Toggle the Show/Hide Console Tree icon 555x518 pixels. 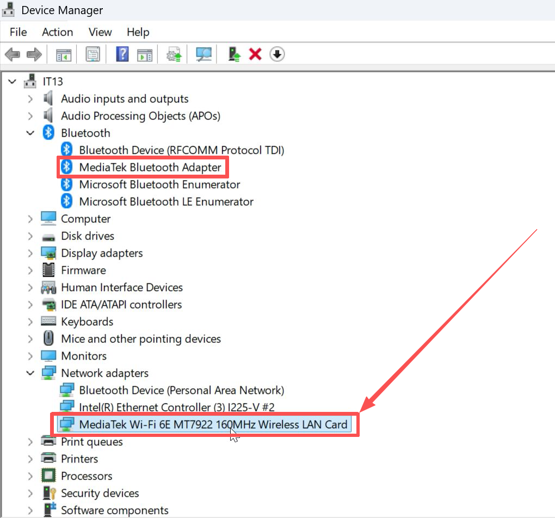point(64,54)
